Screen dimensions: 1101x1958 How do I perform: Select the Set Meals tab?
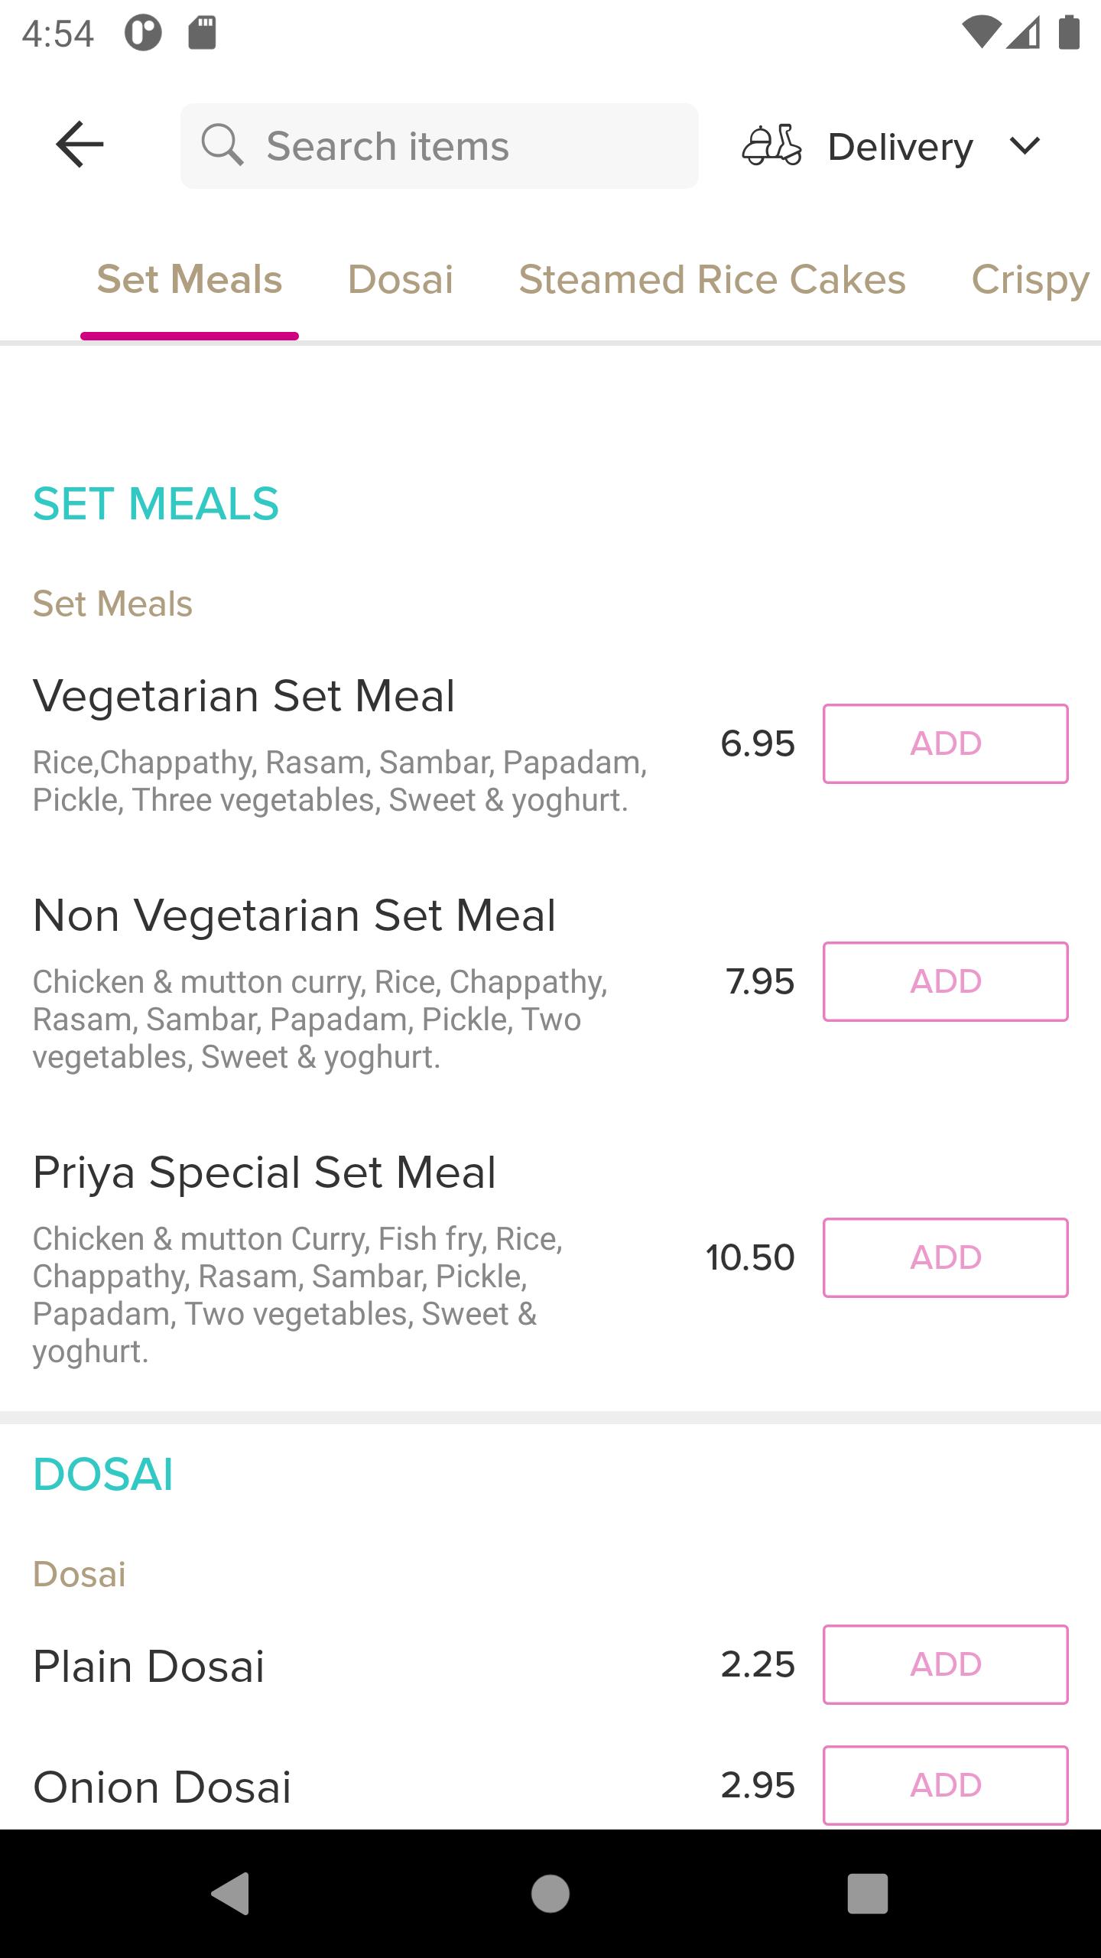190,279
